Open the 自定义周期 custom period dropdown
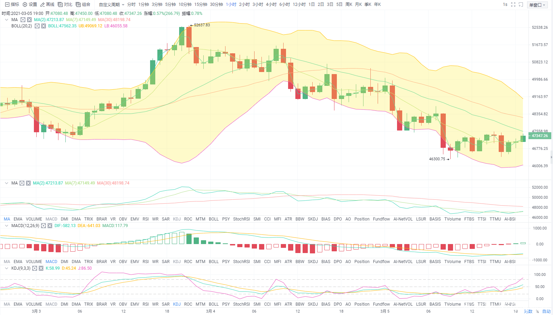 111,4
